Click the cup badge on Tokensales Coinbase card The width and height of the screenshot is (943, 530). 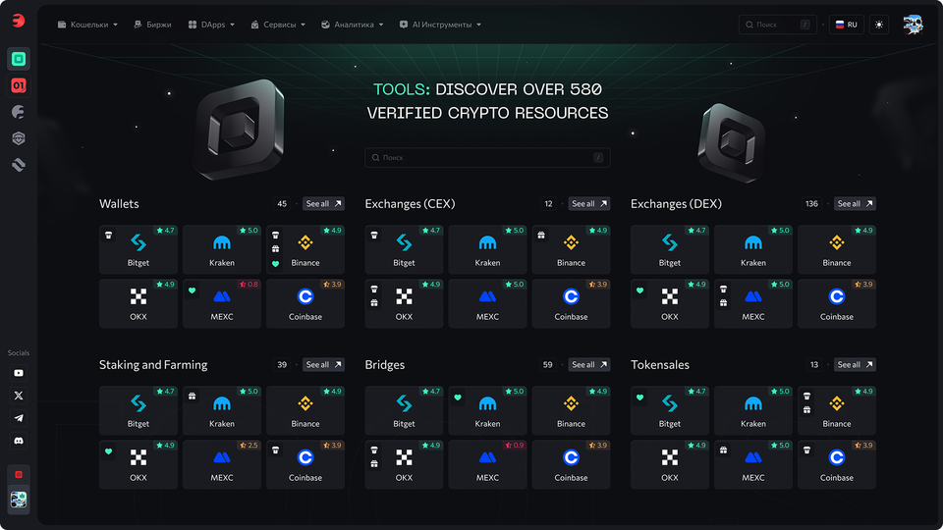(x=807, y=450)
